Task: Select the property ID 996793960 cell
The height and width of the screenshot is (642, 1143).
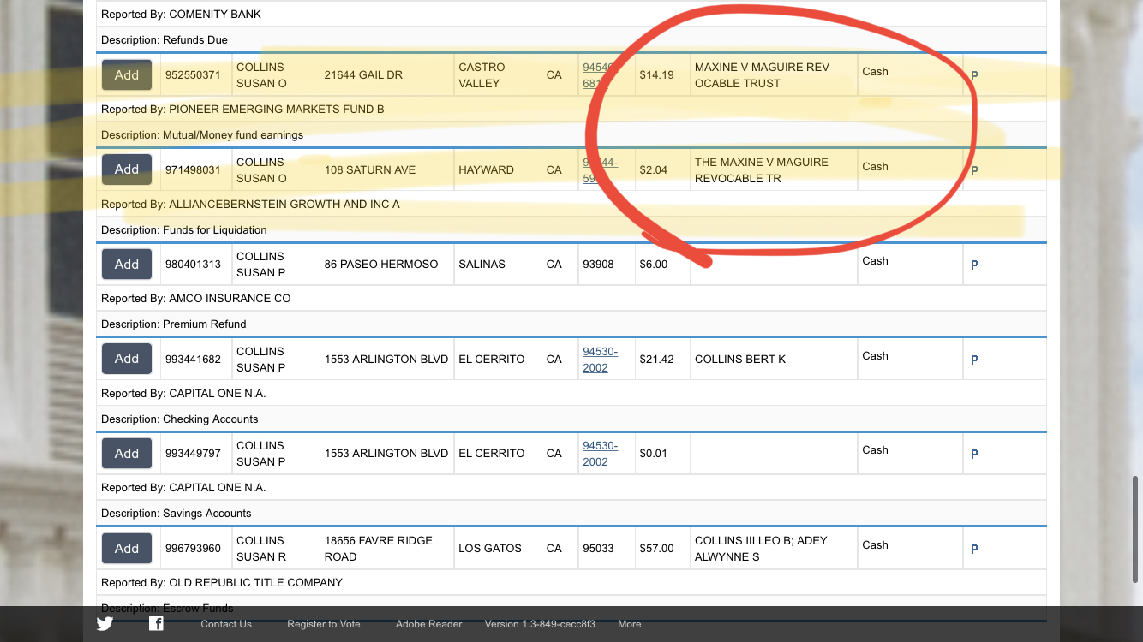Action: 196,549
